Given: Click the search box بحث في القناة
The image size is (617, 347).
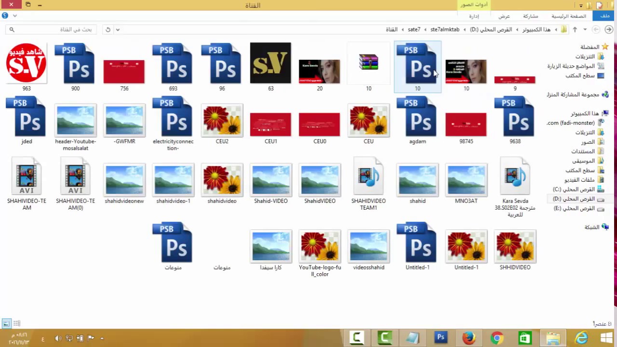Looking at the screenshot, I should pos(52,29).
